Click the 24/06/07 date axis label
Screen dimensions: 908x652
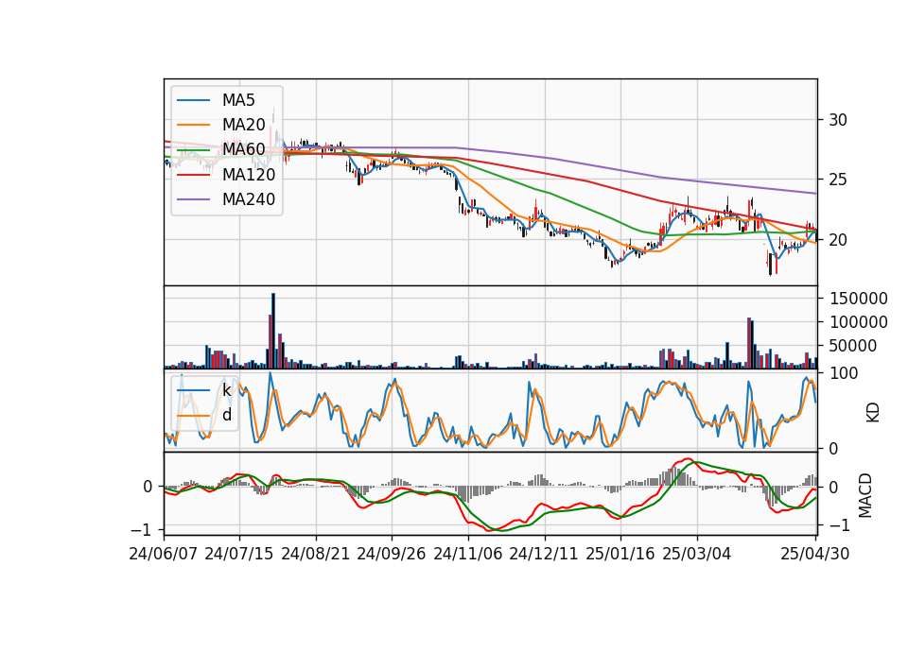[x=164, y=554]
